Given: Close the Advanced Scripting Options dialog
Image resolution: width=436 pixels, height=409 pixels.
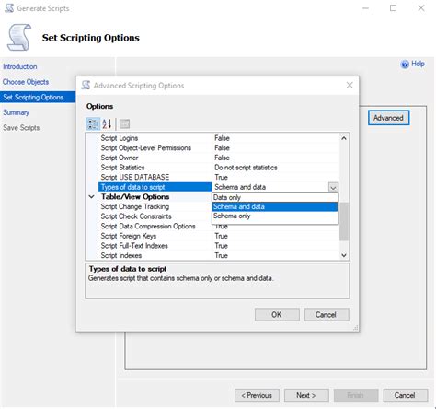Looking at the screenshot, I should [350, 85].
